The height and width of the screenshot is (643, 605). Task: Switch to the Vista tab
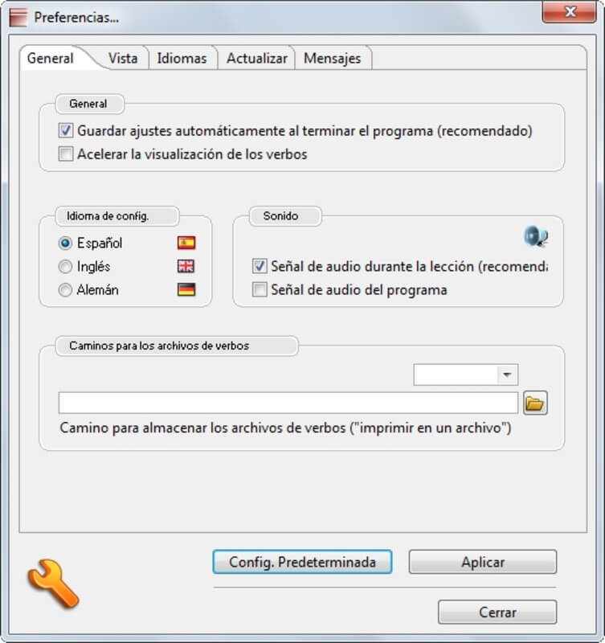[x=123, y=58]
